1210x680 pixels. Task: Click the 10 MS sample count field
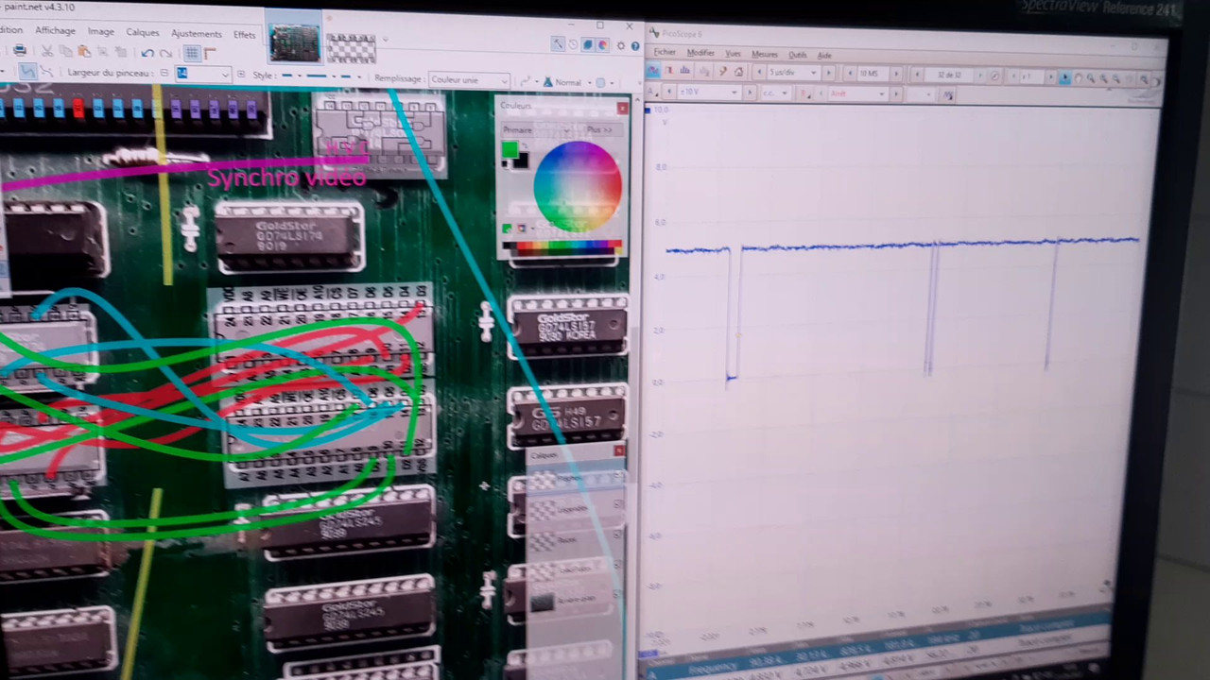point(871,74)
